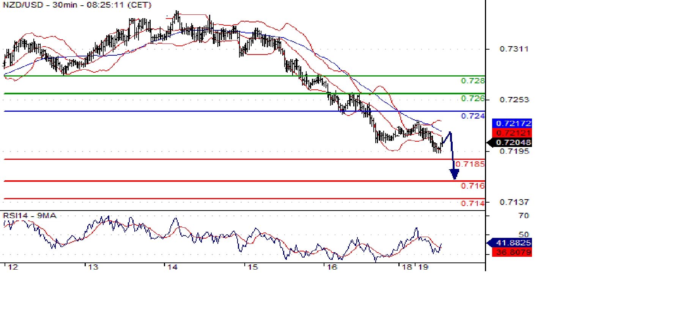This screenshot has height=331, width=683.
Task: Click date 12 on the time axis
Action: click(x=13, y=267)
